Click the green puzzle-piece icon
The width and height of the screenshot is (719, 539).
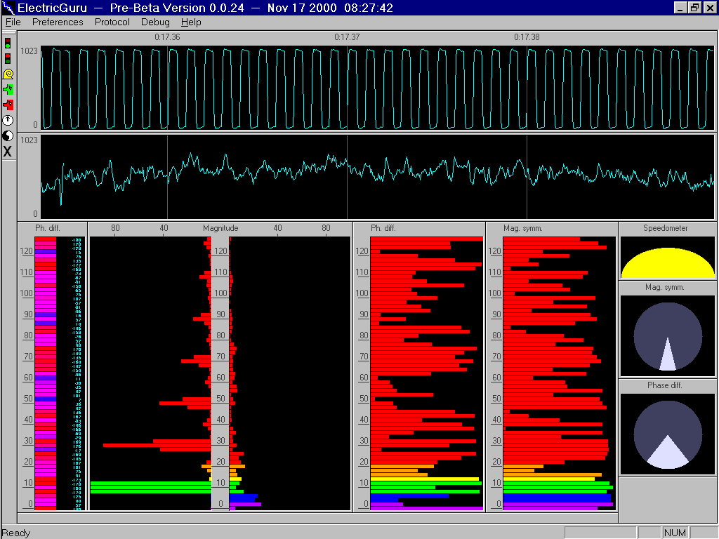[8, 89]
